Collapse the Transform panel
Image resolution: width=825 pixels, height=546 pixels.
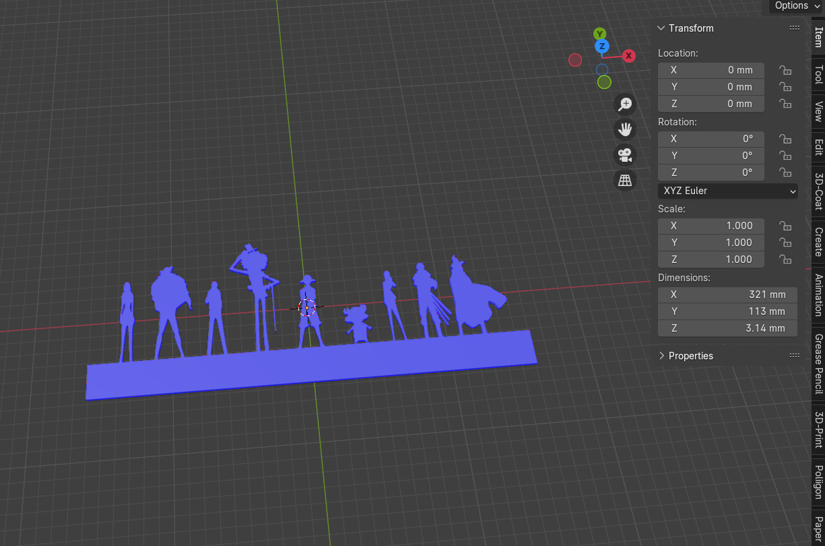pyautogui.click(x=661, y=28)
